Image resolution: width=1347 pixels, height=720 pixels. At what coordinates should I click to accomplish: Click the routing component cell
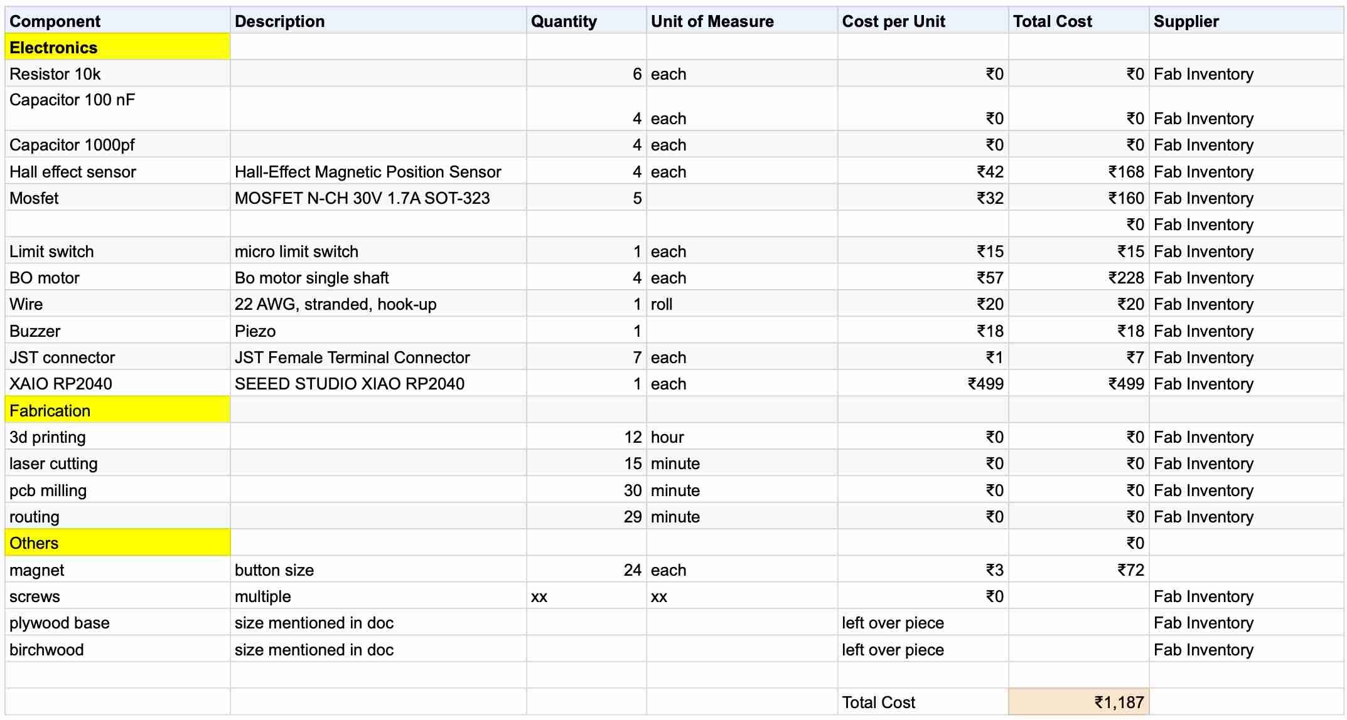(x=117, y=516)
